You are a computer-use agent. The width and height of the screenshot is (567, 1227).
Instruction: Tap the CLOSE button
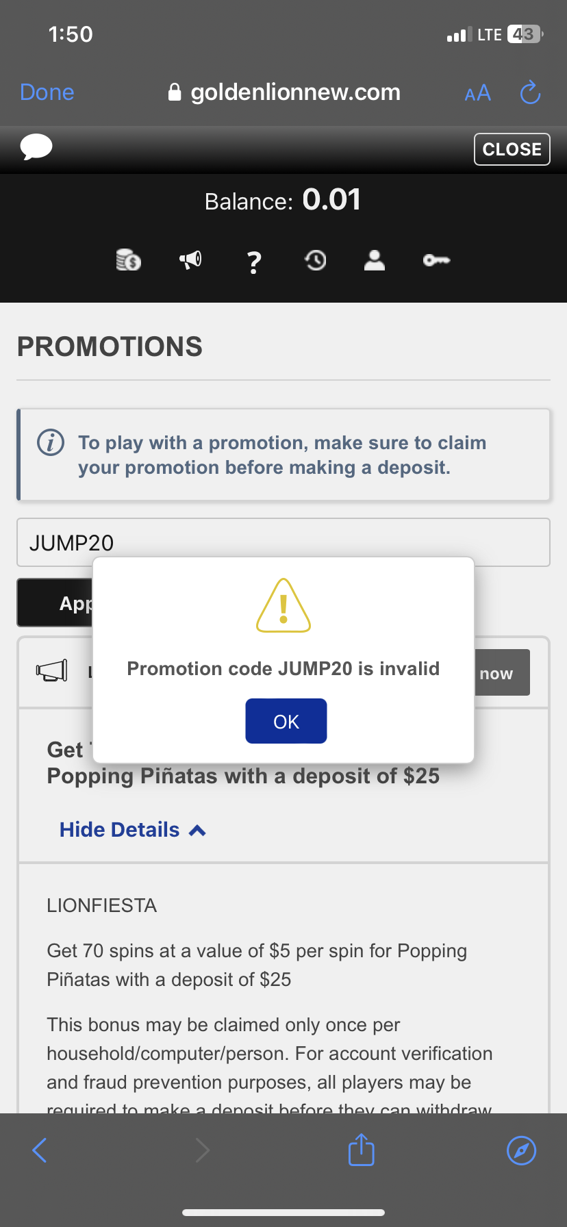(512, 149)
